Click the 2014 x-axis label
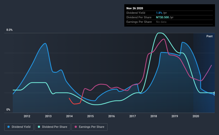Screen dimensions: 219x135 tap(69, 116)
